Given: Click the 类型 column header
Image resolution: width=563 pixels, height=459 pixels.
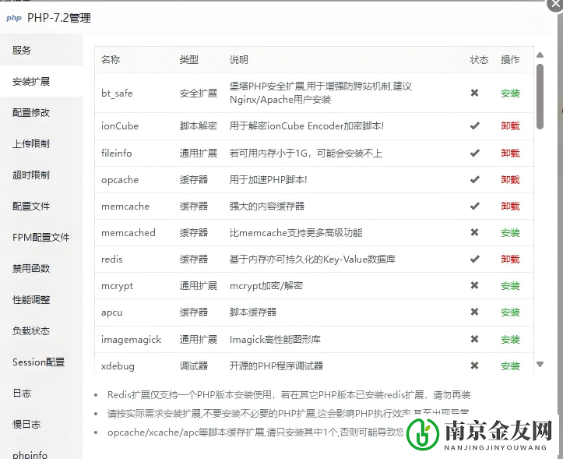Looking at the screenshot, I should click(189, 60).
